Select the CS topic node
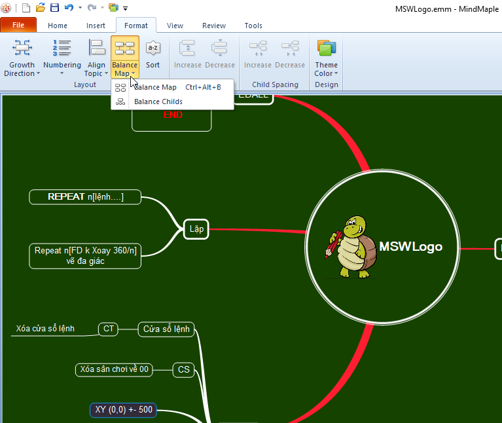 click(183, 369)
